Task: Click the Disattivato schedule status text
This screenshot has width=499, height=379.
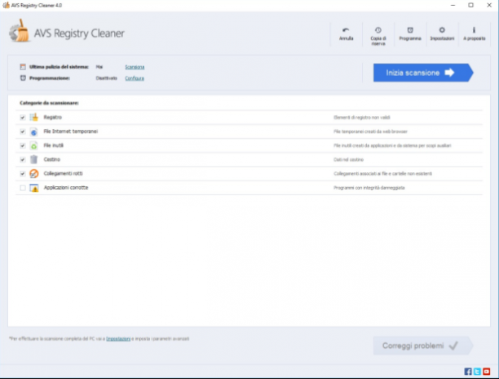Action: click(x=107, y=78)
